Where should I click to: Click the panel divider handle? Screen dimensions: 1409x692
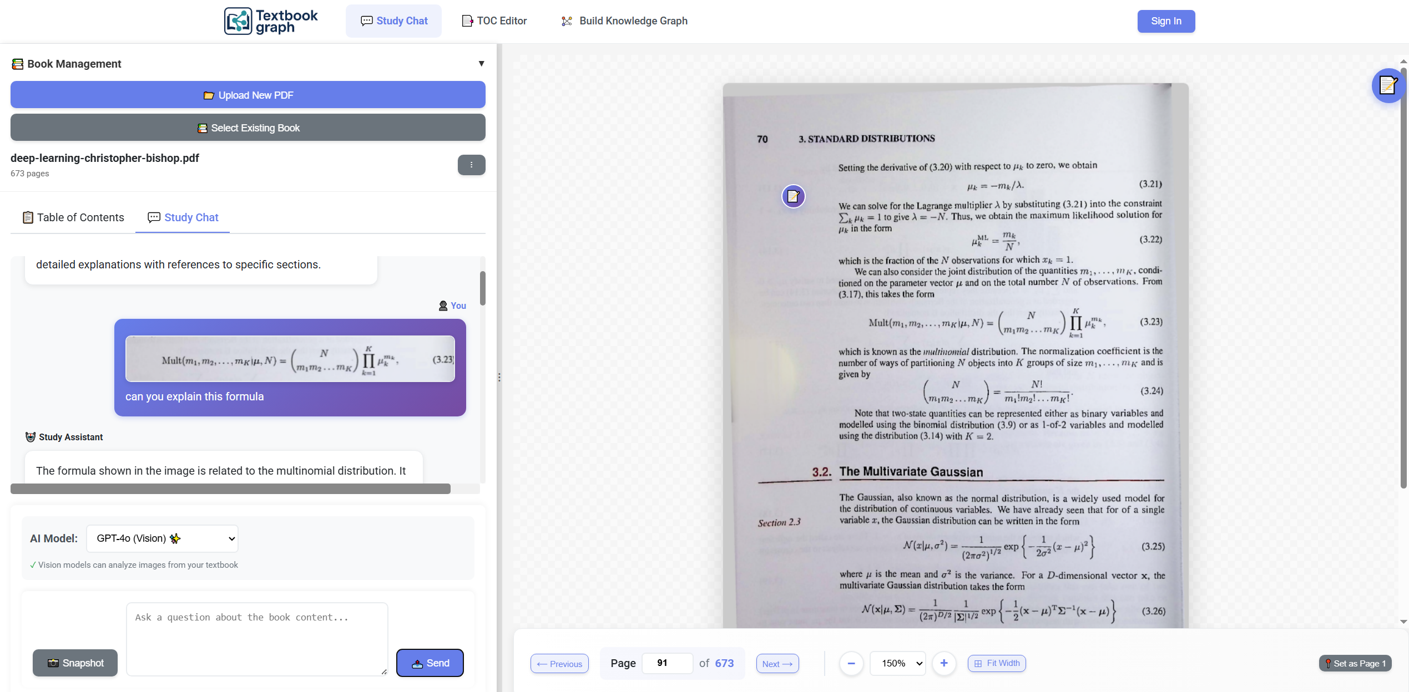(499, 377)
